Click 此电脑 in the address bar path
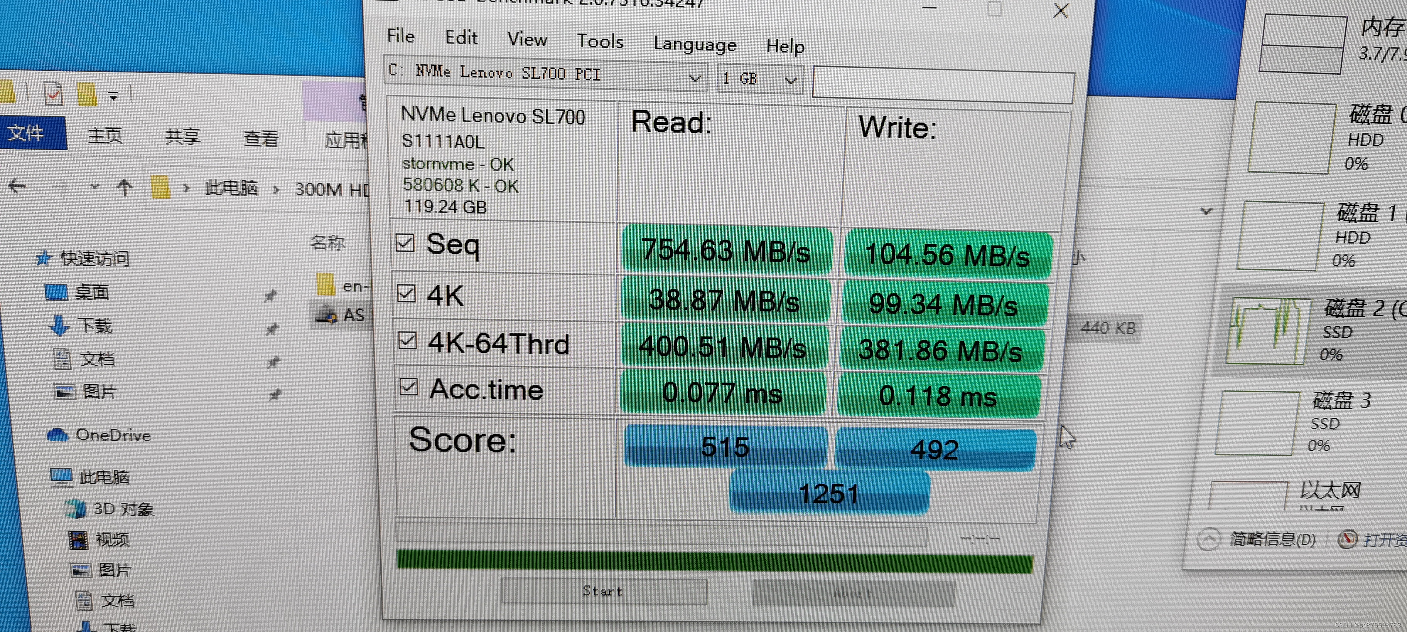Image resolution: width=1407 pixels, height=632 pixels. pyautogui.click(x=231, y=188)
